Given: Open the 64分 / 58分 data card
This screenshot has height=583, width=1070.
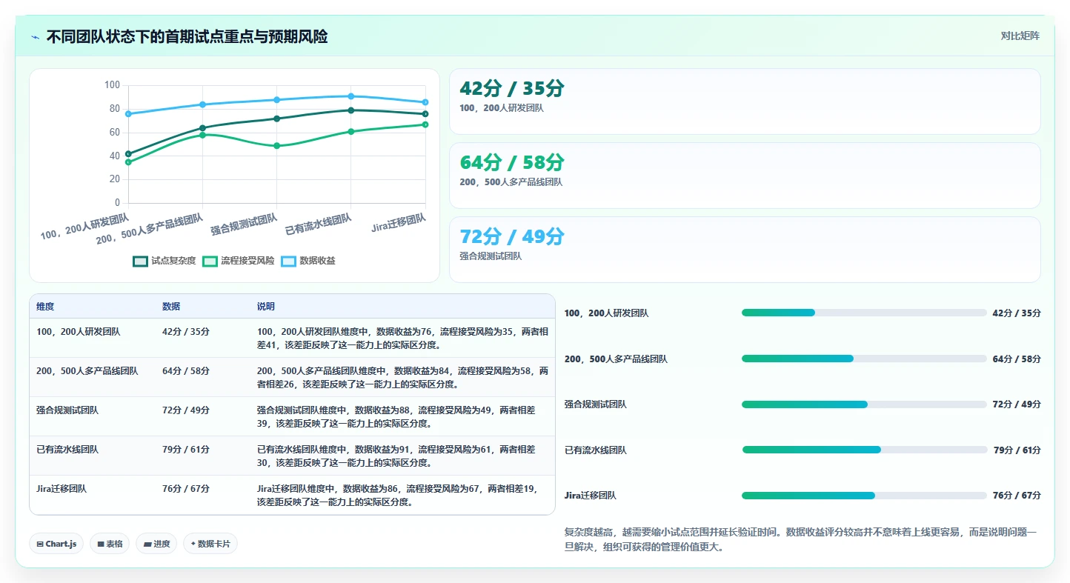Looking at the screenshot, I should point(745,176).
